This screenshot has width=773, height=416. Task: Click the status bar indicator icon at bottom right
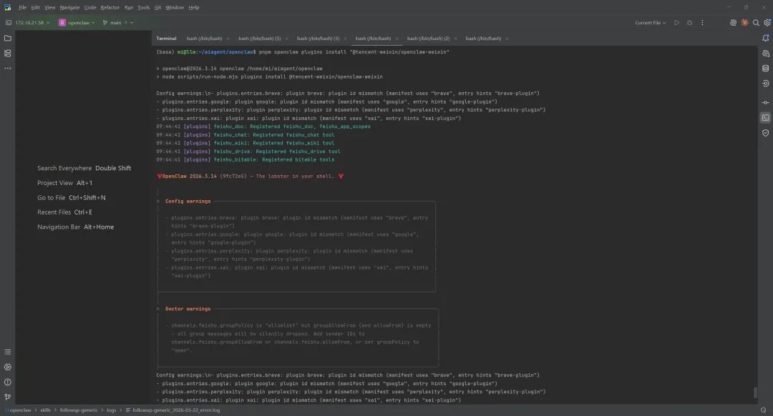pos(763,410)
